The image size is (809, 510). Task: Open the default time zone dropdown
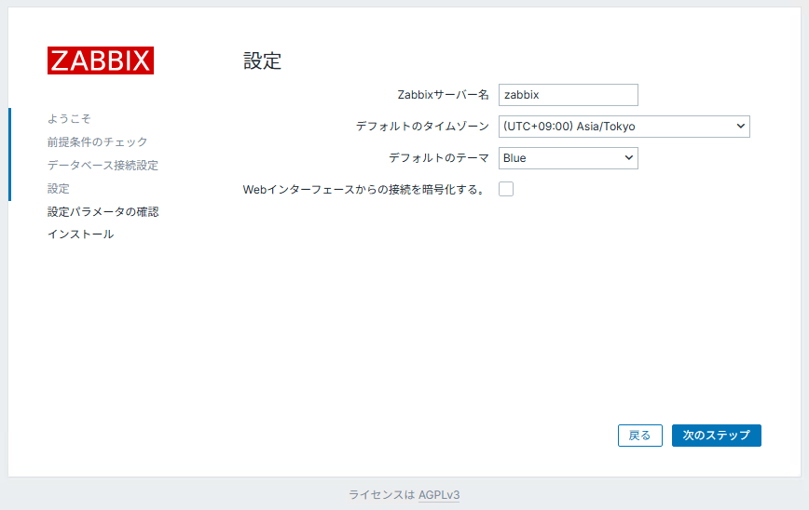[x=624, y=127]
